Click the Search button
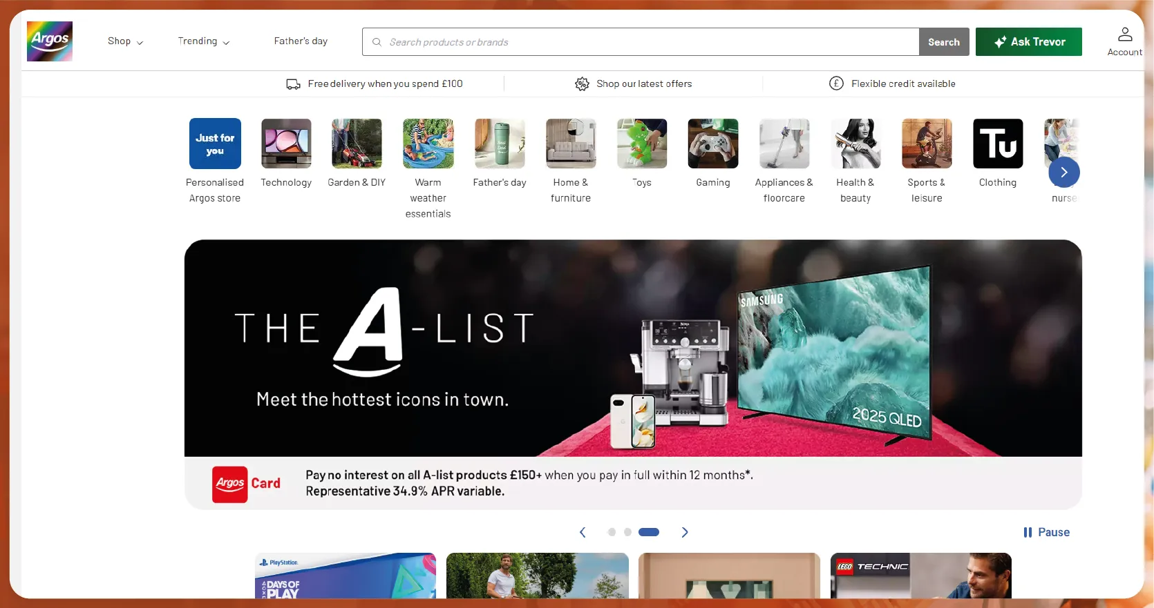This screenshot has height=608, width=1154. 943,42
